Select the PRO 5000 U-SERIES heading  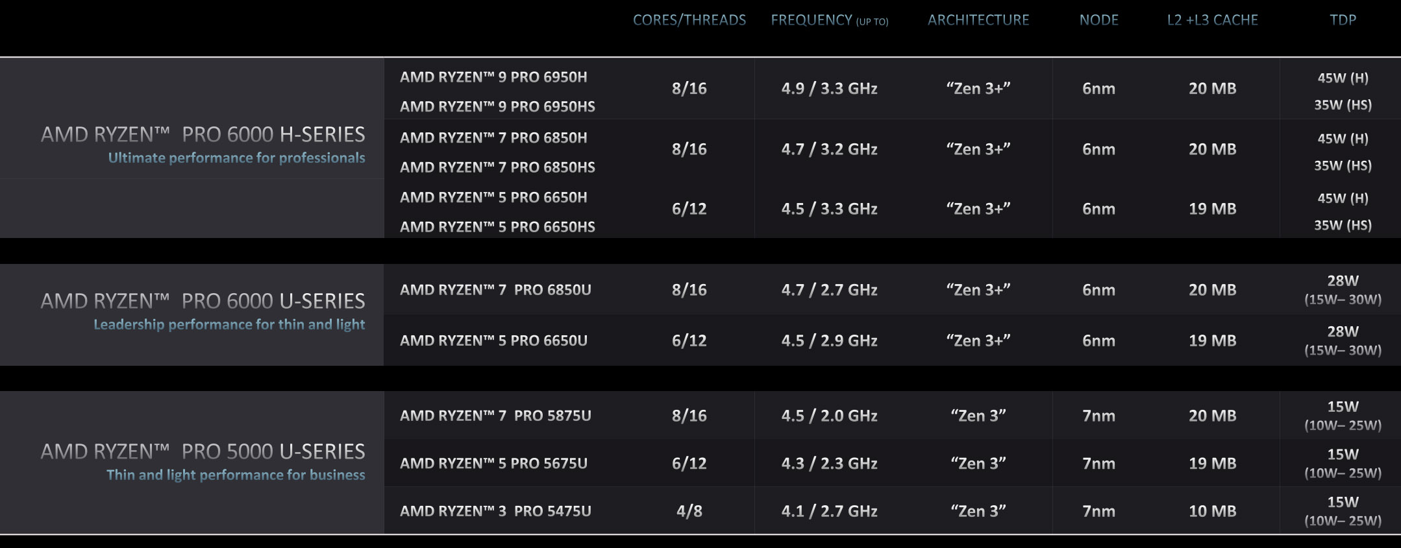click(203, 451)
